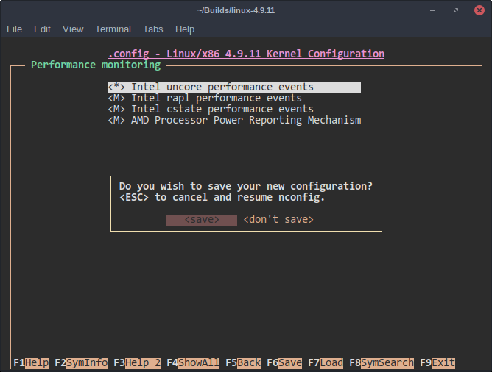Click F3 Help 2 in function bar

[137, 363]
